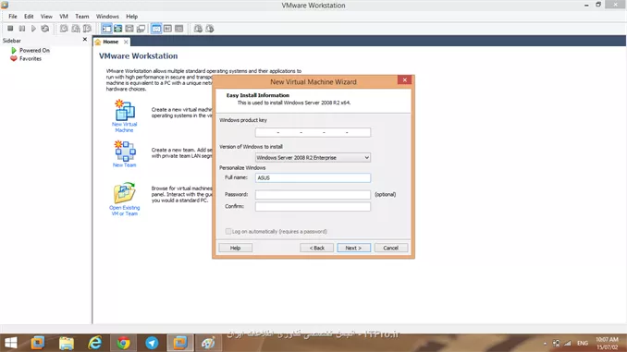Open the Version of Windows dropdown
The width and height of the screenshot is (627, 352).
(313, 158)
